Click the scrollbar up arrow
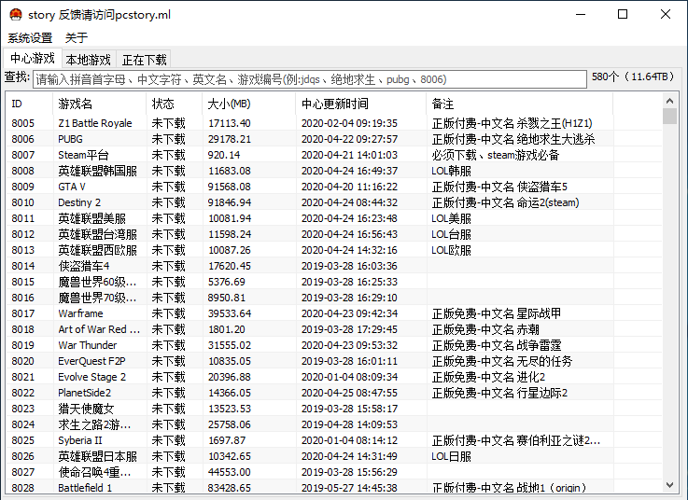Screen dimensions: 688x500 (x=669, y=101)
